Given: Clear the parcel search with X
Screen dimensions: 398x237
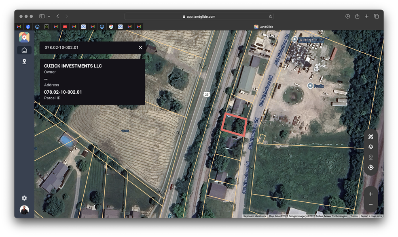Looking at the screenshot, I should (x=140, y=48).
